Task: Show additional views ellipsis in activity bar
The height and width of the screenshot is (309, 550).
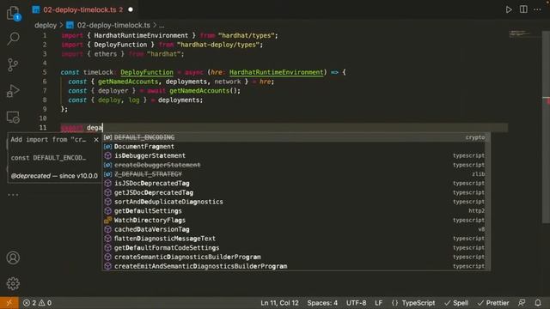Action: (13, 195)
